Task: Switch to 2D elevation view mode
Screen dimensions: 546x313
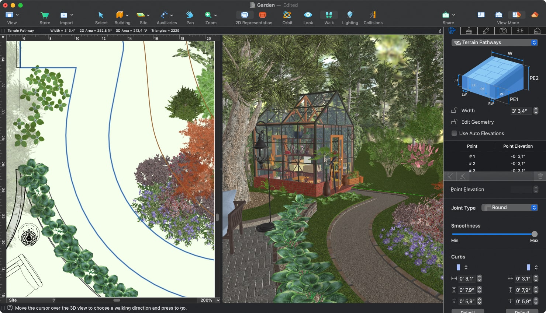Action: [499, 15]
